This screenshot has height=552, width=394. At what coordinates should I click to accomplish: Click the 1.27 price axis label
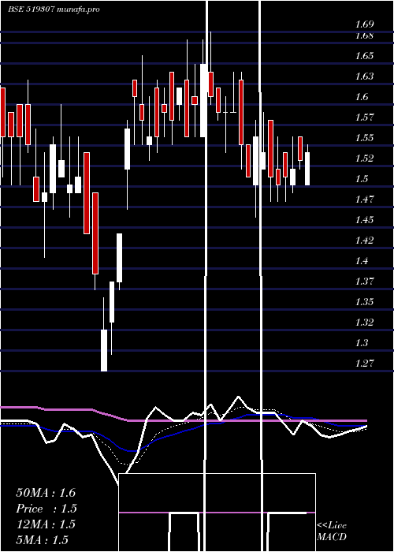click(364, 363)
